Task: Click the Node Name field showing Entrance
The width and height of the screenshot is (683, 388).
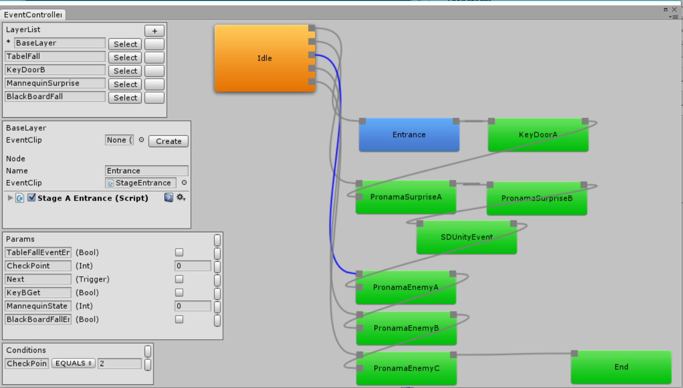Action: tap(147, 171)
